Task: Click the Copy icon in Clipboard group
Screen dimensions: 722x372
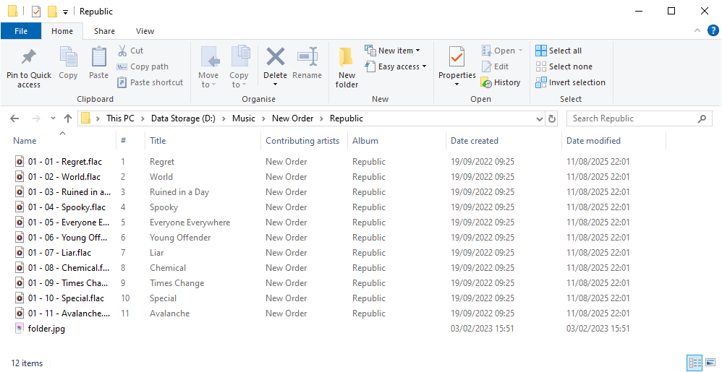Action: (x=68, y=57)
